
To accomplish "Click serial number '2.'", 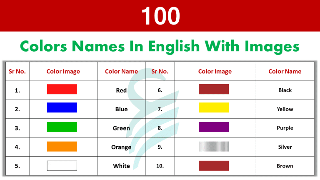I will point(17,109).
